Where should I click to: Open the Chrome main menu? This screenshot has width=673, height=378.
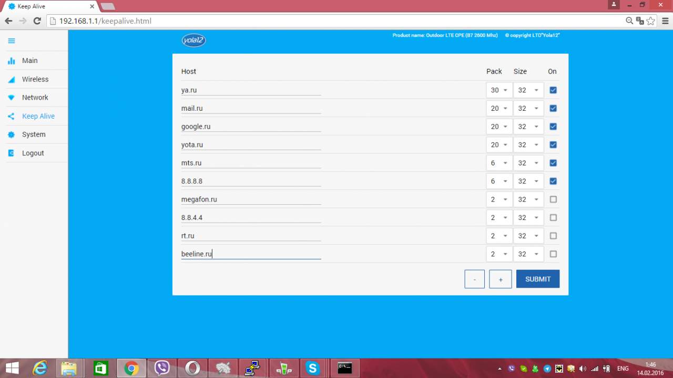664,21
